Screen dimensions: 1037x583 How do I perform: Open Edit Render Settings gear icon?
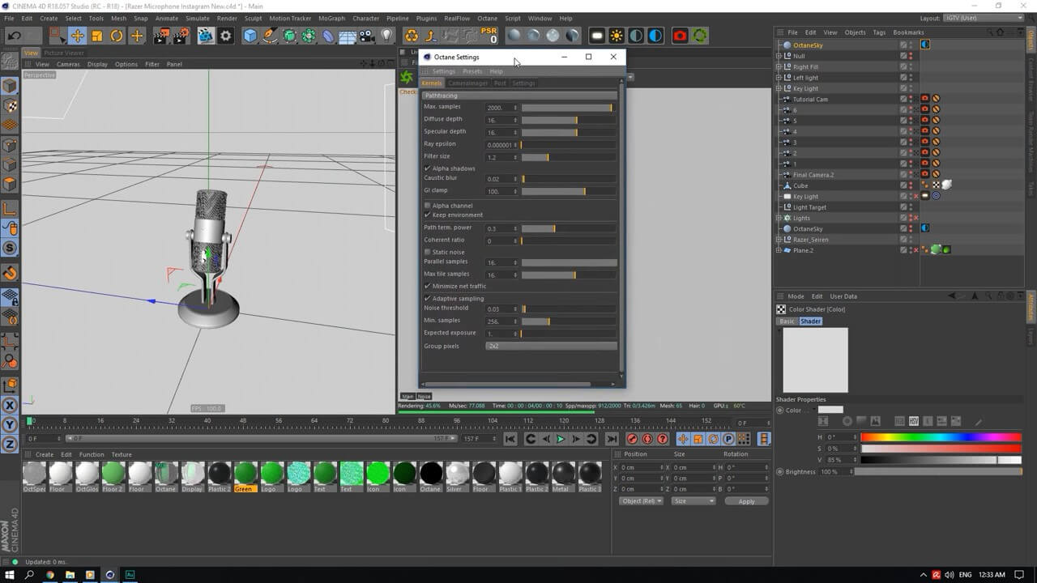point(226,36)
